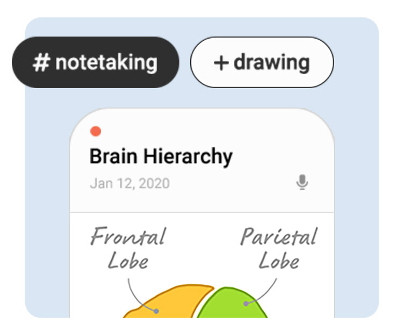Open the Brain Hierarchy note title
Viewport: 405px width, 331px height.
tap(161, 157)
